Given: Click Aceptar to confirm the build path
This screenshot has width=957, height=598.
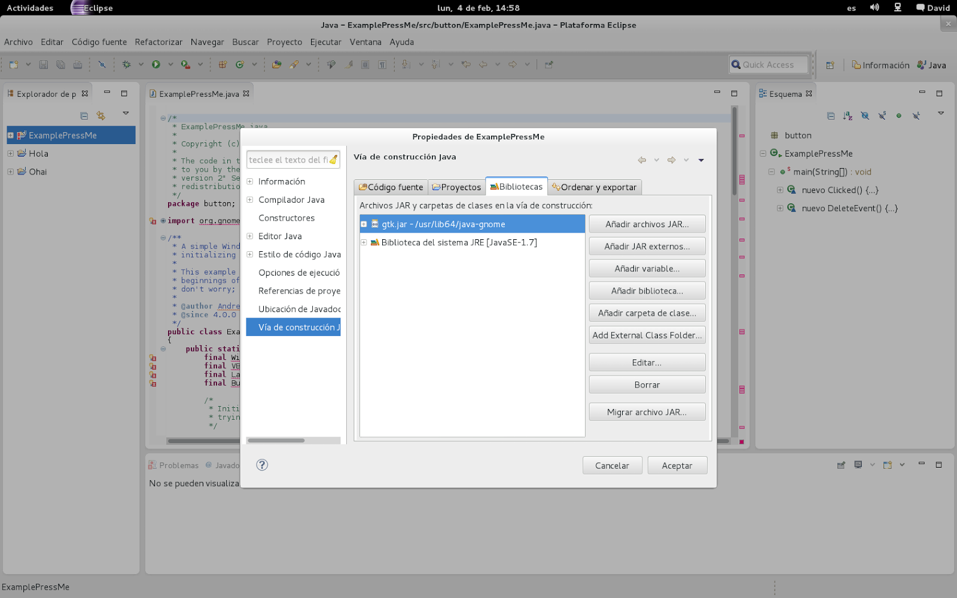Looking at the screenshot, I should (x=676, y=465).
